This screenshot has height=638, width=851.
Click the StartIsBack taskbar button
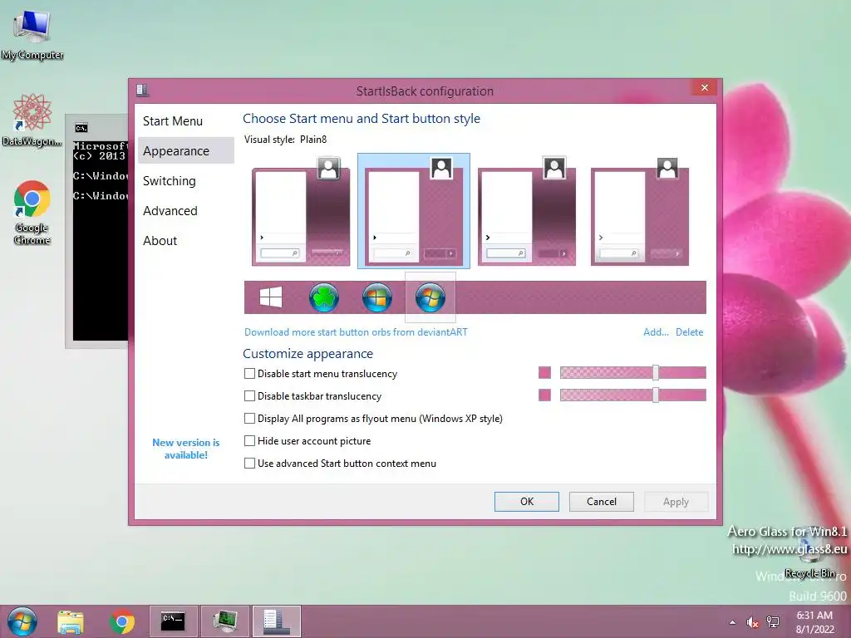[276, 621]
